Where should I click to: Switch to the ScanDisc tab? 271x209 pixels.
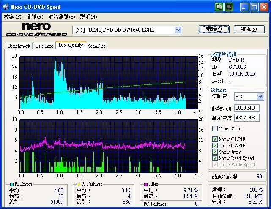coord(96,46)
